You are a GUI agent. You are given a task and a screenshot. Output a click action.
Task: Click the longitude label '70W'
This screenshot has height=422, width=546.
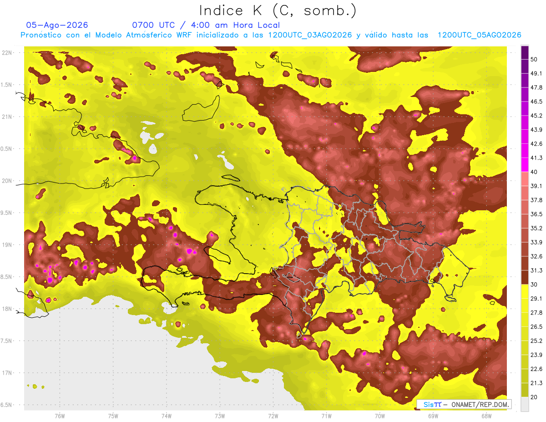[x=380, y=416]
